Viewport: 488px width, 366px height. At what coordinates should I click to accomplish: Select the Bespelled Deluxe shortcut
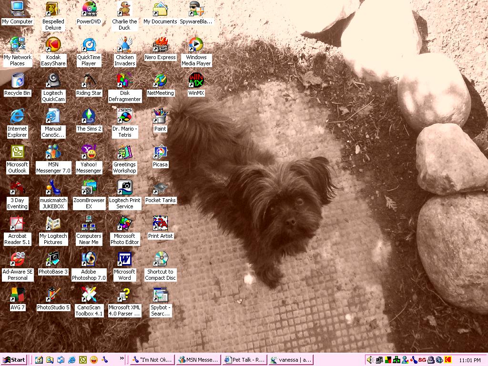pyautogui.click(x=53, y=16)
